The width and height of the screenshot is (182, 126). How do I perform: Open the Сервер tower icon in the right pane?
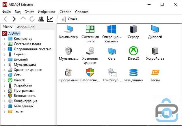133,29
